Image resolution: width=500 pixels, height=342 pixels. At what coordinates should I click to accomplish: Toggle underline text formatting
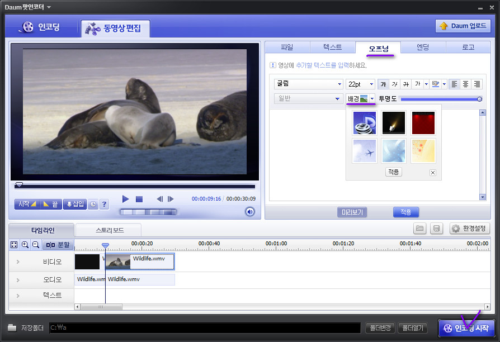(x=405, y=84)
